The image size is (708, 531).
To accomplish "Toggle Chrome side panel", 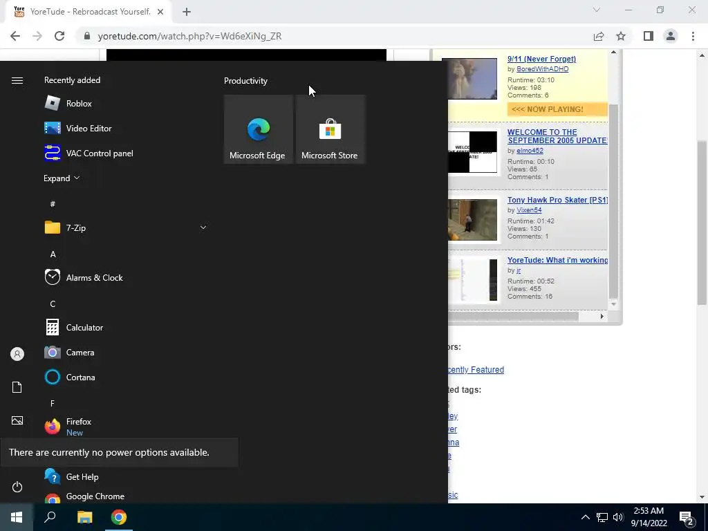I will point(649,36).
